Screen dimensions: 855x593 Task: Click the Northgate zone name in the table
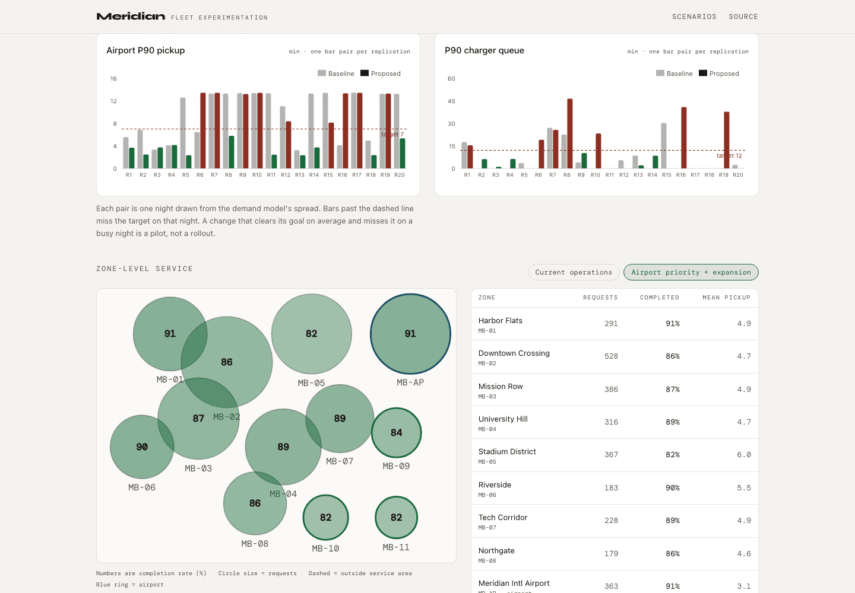click(496, 551)
